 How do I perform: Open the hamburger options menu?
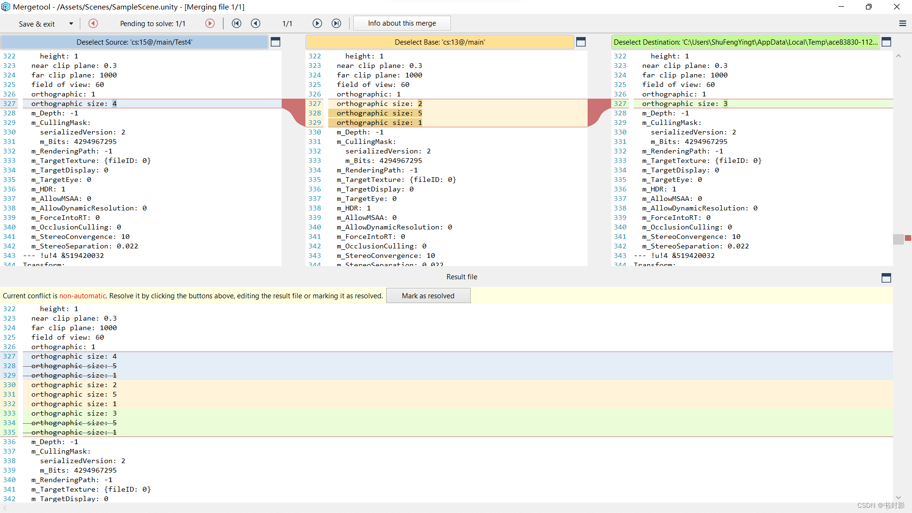902,23
